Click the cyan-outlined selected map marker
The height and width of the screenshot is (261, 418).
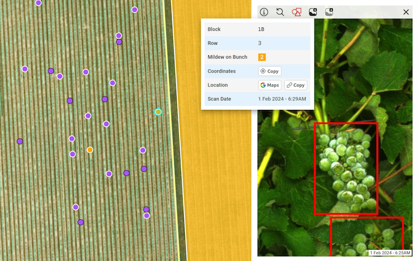coord(158,112)
